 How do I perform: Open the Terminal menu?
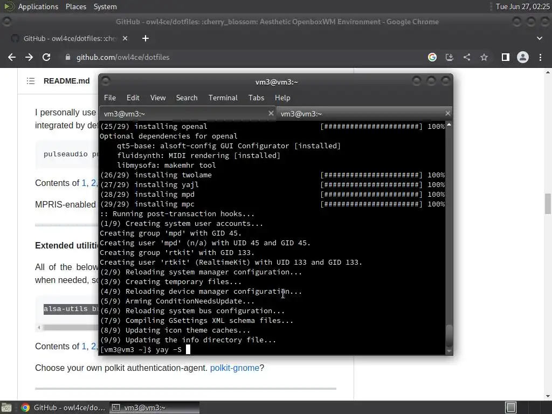click(x=223, y=98)
